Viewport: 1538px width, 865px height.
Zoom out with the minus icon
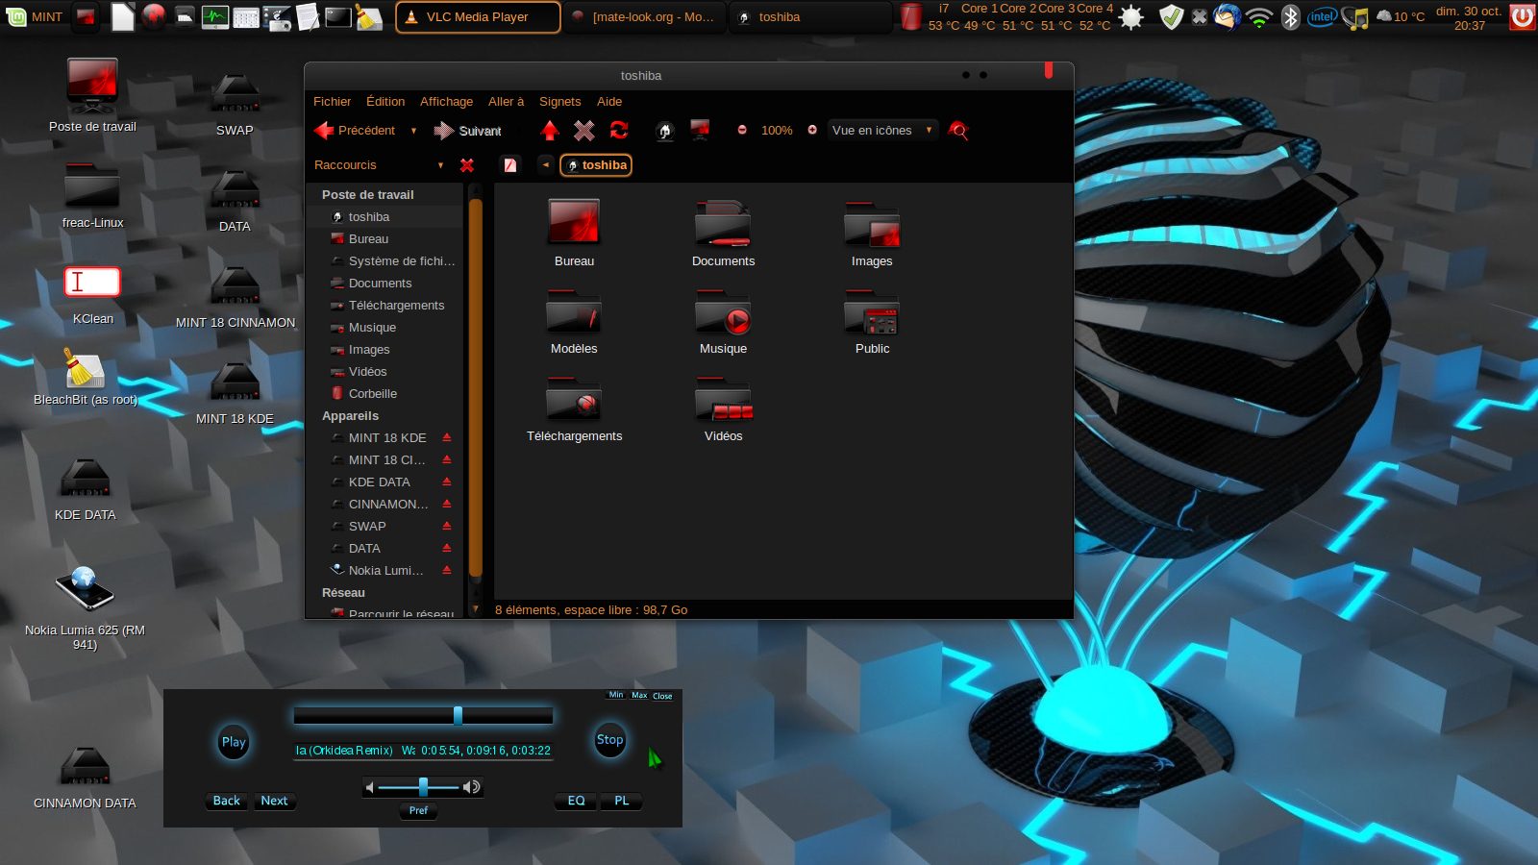click(742, 130)
